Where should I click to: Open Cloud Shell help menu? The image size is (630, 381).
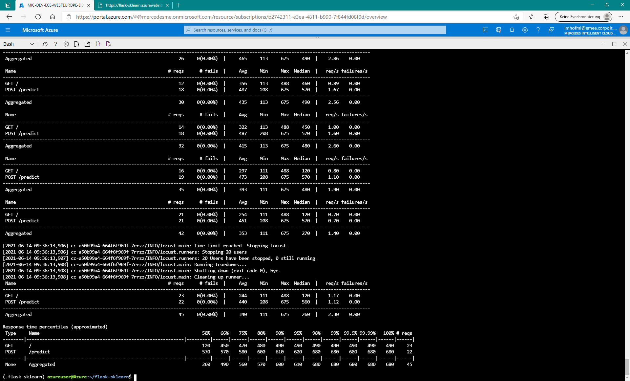tap(56, 44)
